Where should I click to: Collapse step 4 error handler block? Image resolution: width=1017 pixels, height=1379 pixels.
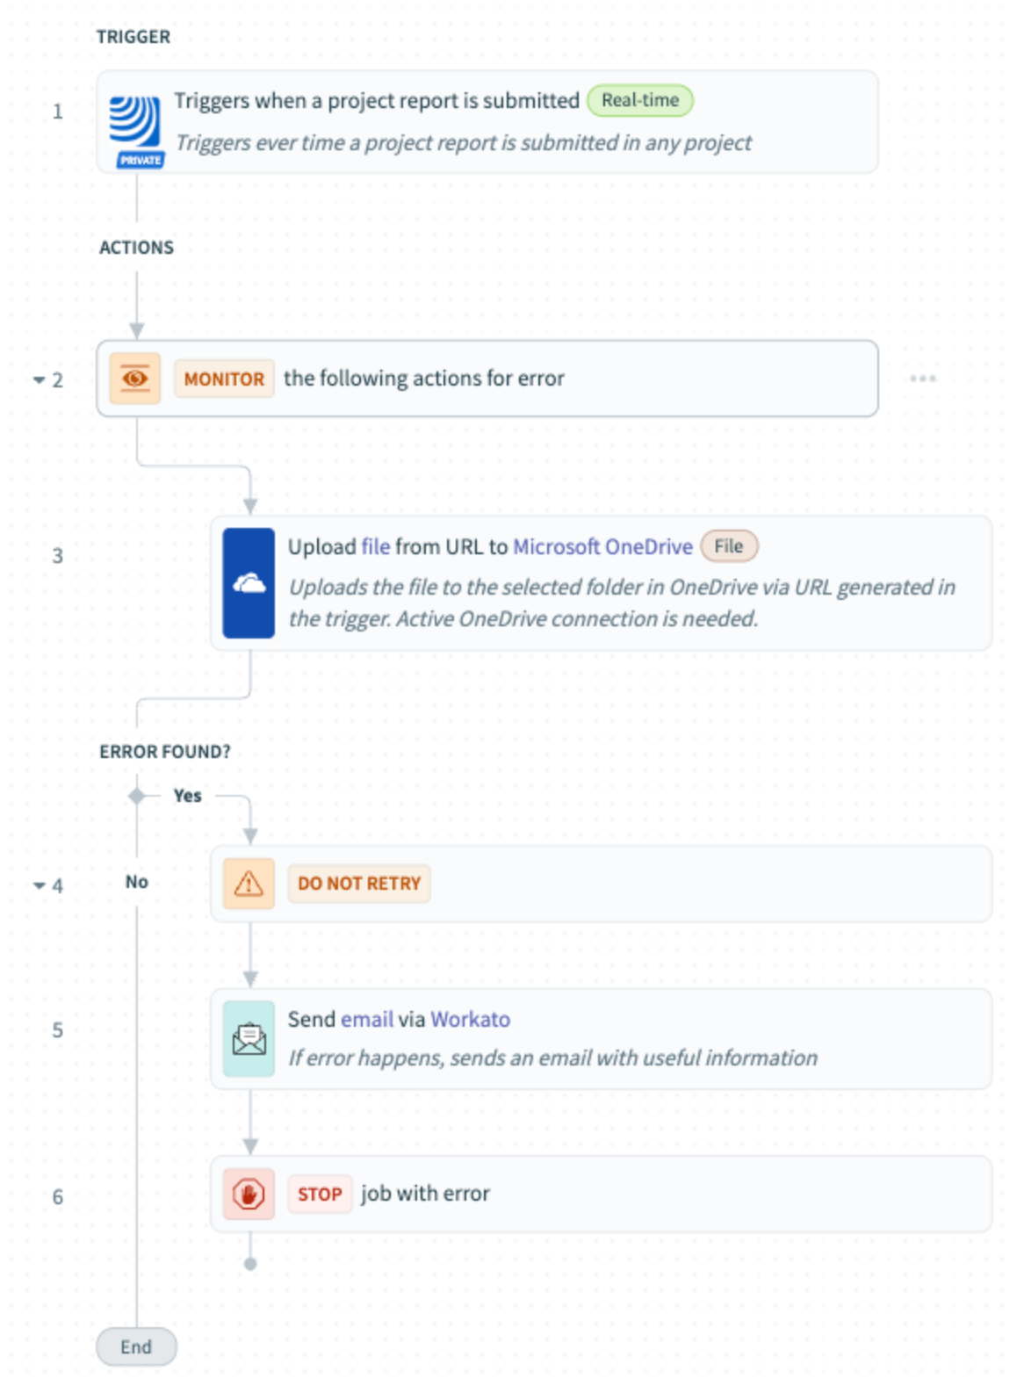[40, 885]
